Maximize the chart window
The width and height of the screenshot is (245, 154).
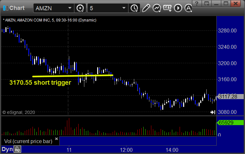pos(226,3)
